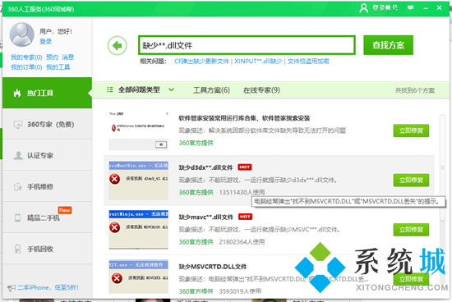Click the repair icon beside 手机维修

pos(18,187)
